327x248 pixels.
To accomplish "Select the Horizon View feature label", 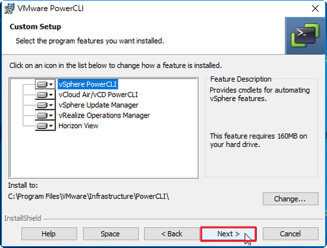I will [78, 126].
